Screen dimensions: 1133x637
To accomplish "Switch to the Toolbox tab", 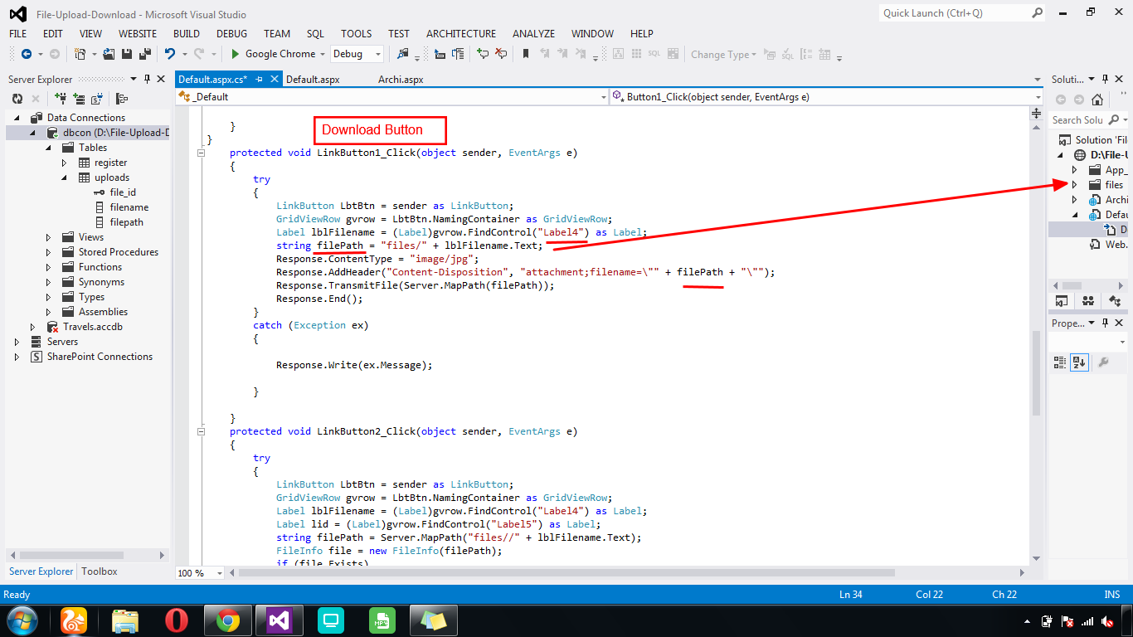I will point(100,571).
